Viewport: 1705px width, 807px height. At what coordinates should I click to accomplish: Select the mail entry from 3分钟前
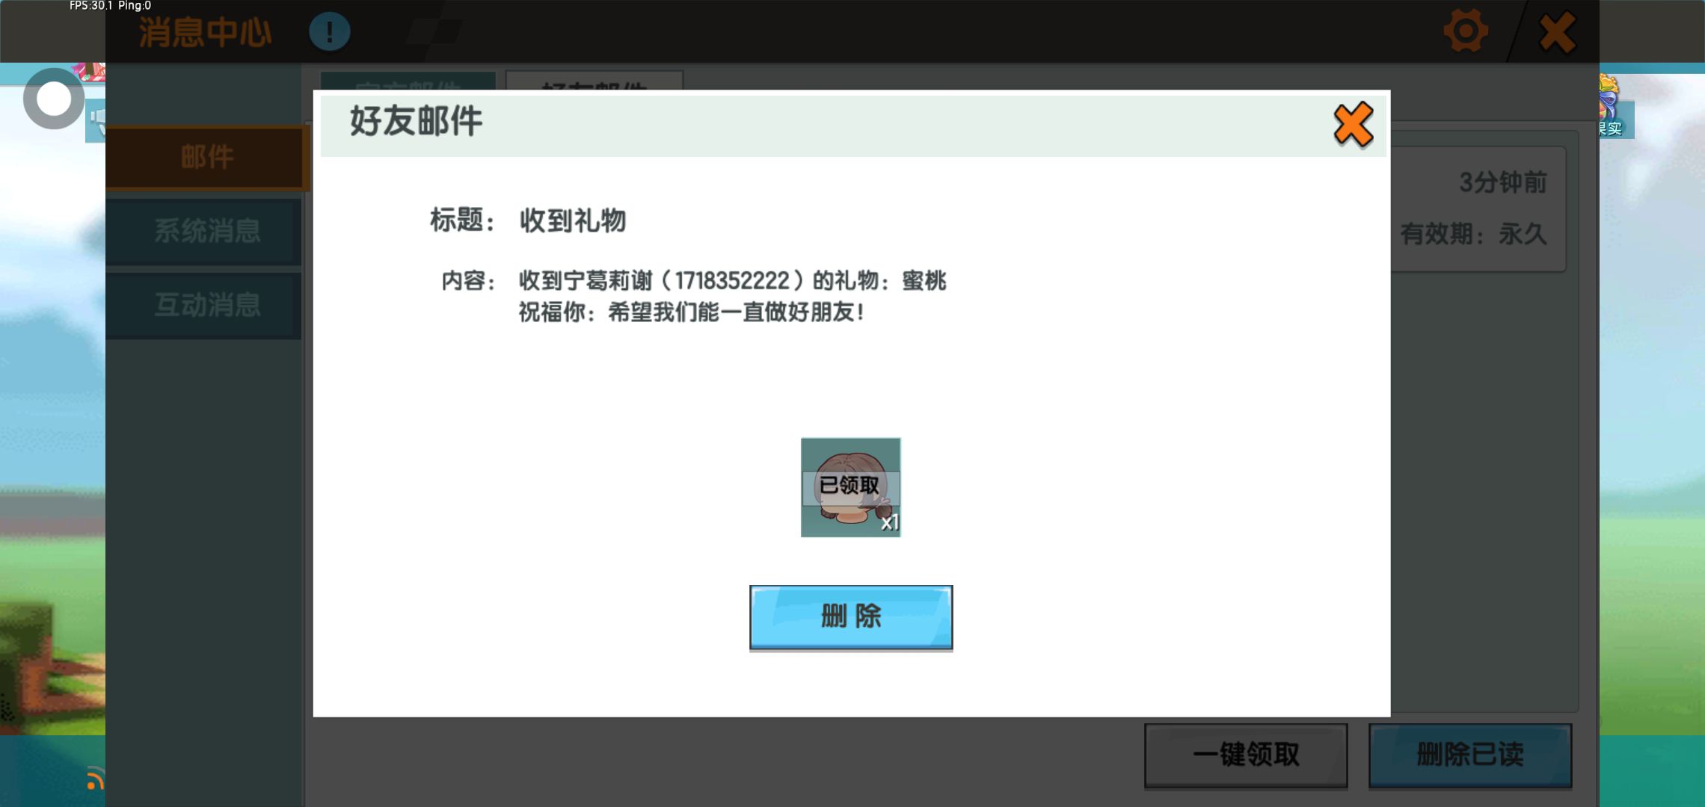1478,209
